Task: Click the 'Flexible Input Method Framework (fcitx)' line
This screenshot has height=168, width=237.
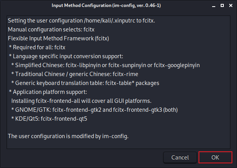Action: pyautogui.click(x=58, y=38)
